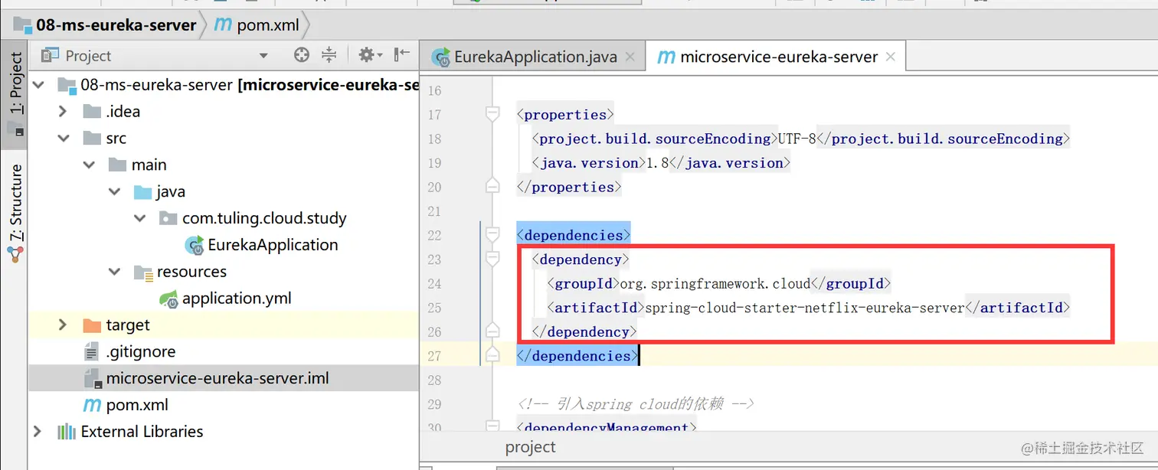Image resolution: width=1158 pixels, height=470 pixels.
Task: Click the EurekaApplication class icon in tree
Action: (195, 245)
